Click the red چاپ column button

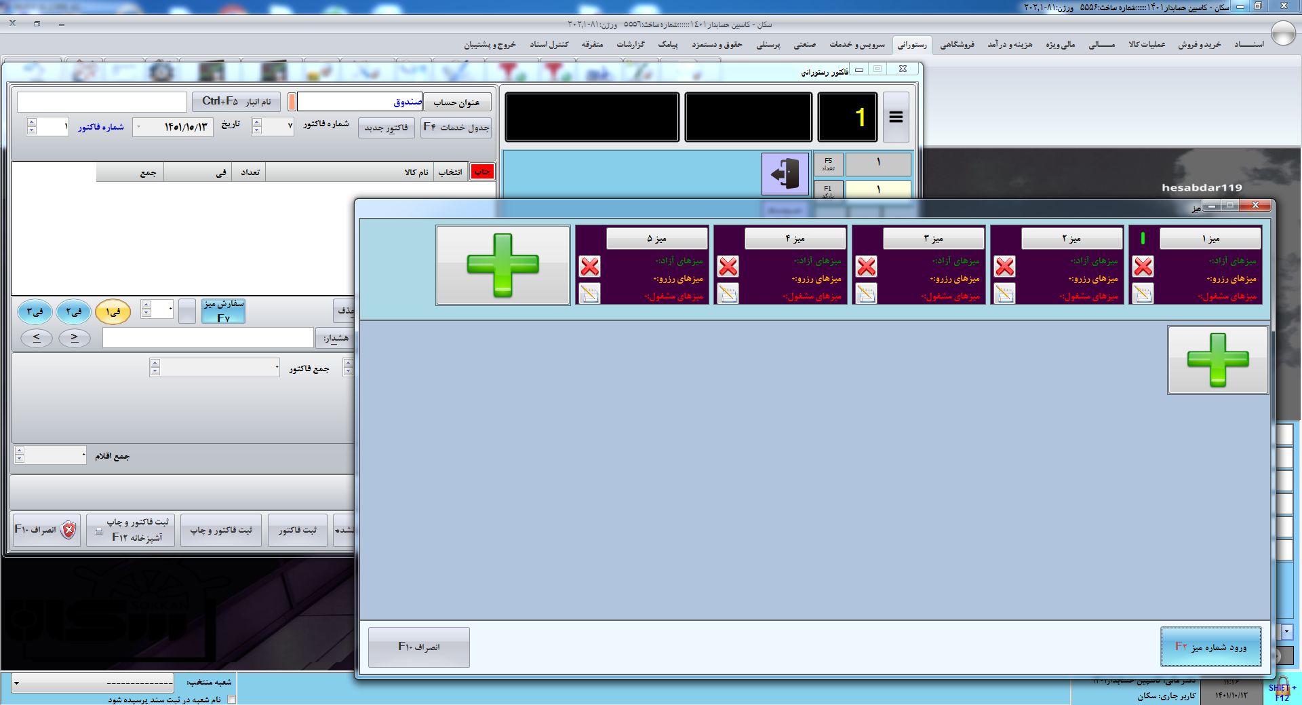(x=482, y=172)
